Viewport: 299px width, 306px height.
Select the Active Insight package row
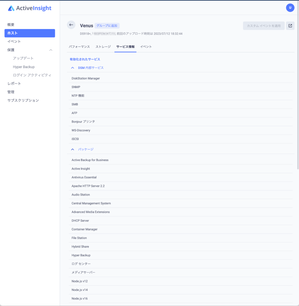181,169
